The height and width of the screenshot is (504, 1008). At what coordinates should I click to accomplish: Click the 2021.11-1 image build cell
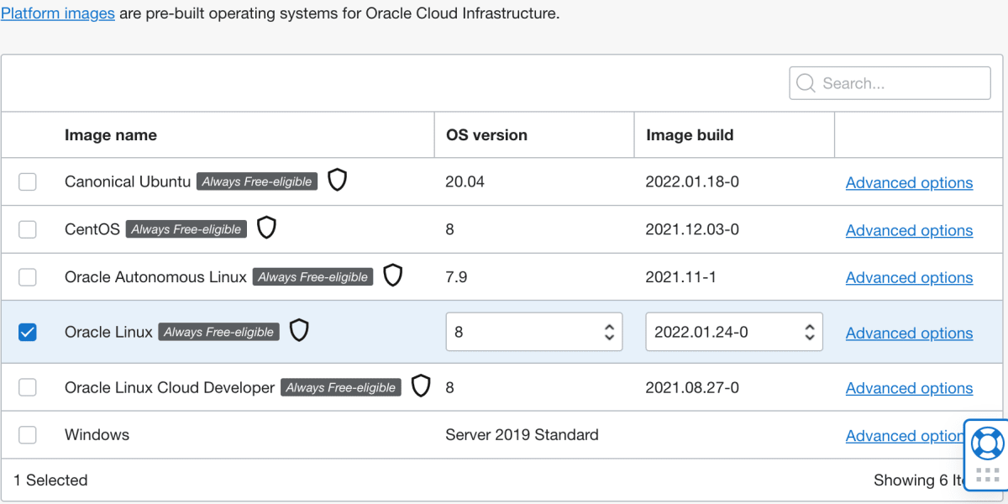point(681,277)
